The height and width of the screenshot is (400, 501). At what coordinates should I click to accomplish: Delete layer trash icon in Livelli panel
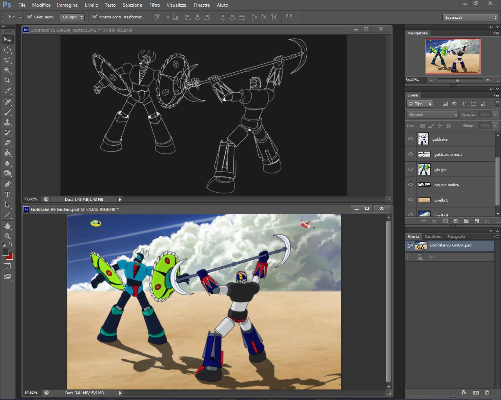pos(487,221)
